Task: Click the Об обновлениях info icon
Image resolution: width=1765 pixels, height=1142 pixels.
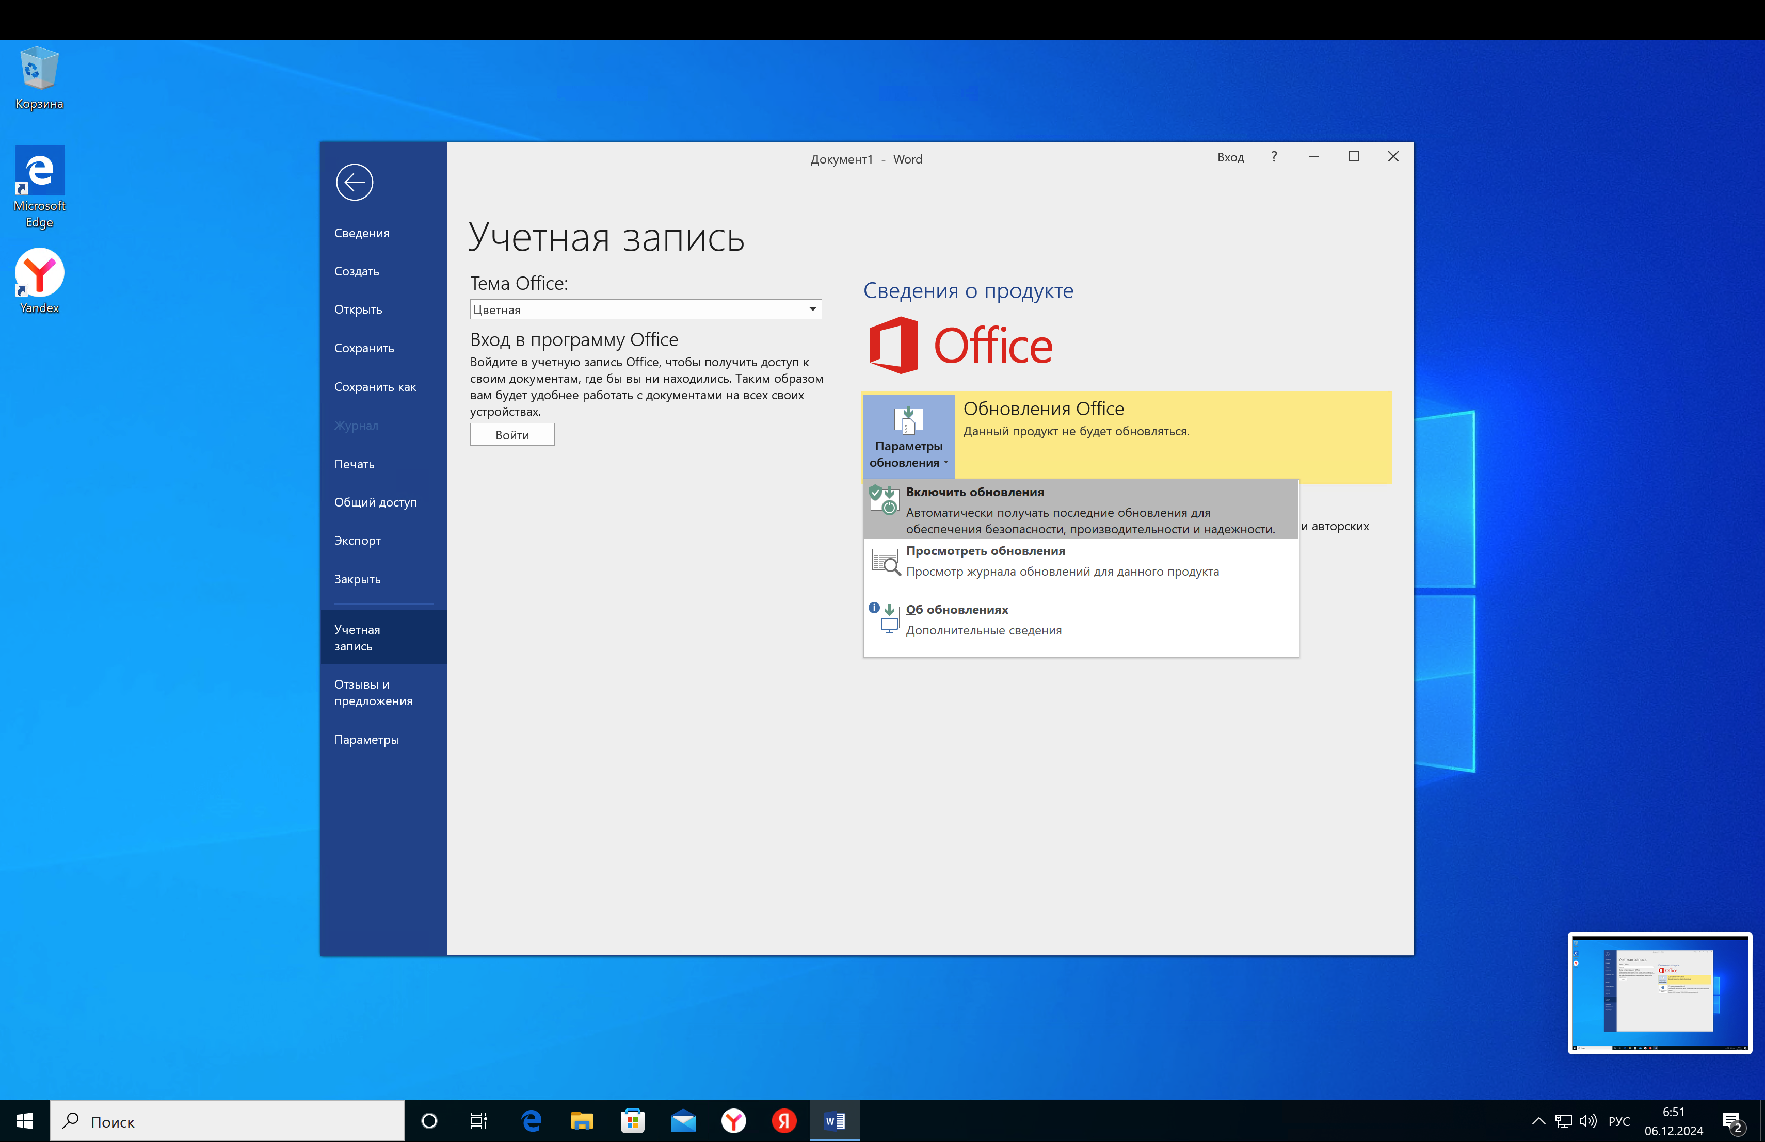Action: [884, 617]
